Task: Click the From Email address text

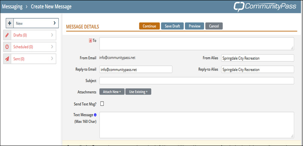Action: coord(117,58)
